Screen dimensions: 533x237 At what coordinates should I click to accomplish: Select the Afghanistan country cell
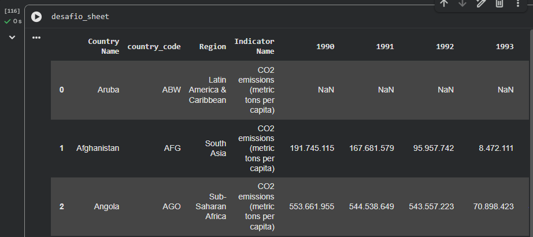tap(98, 148)
